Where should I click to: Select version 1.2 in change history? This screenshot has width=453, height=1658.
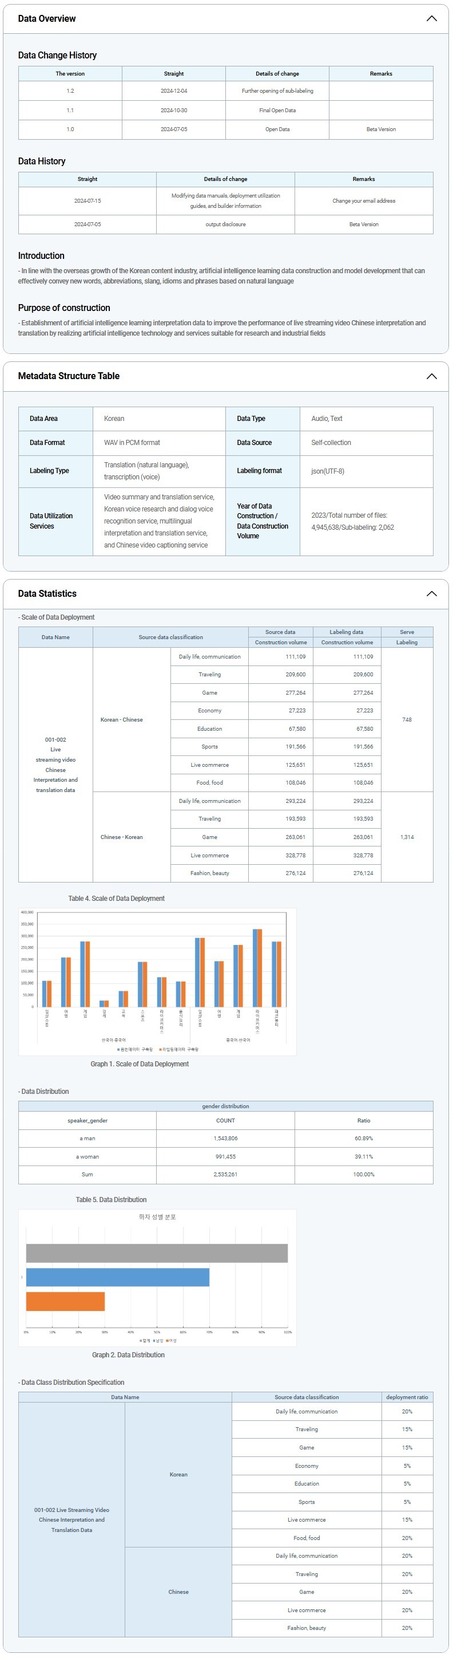(x=70, y=90)
